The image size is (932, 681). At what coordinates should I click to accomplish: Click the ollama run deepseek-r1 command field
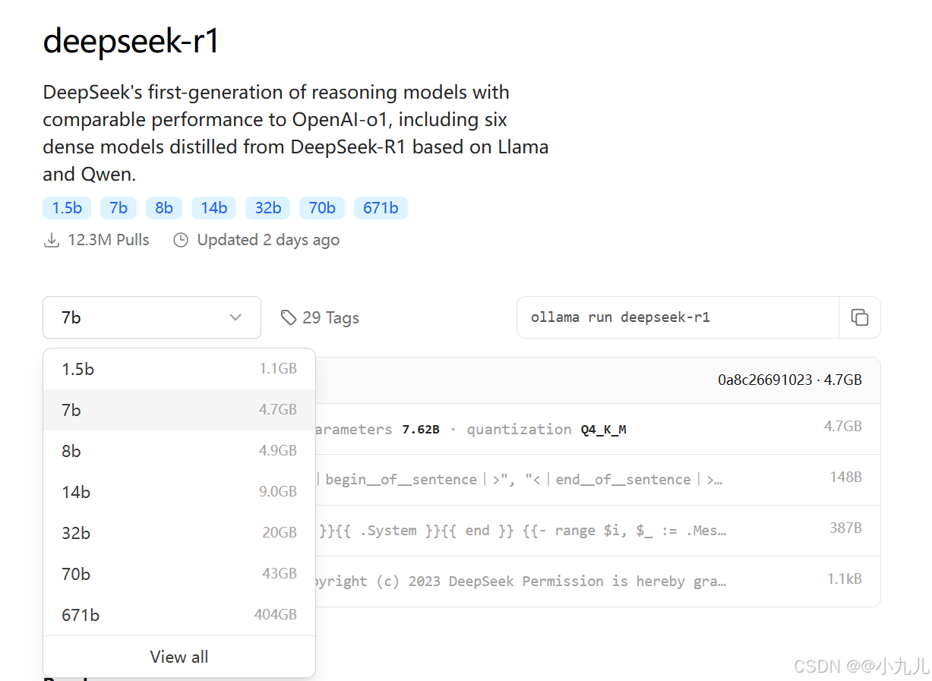coord(678,317)
